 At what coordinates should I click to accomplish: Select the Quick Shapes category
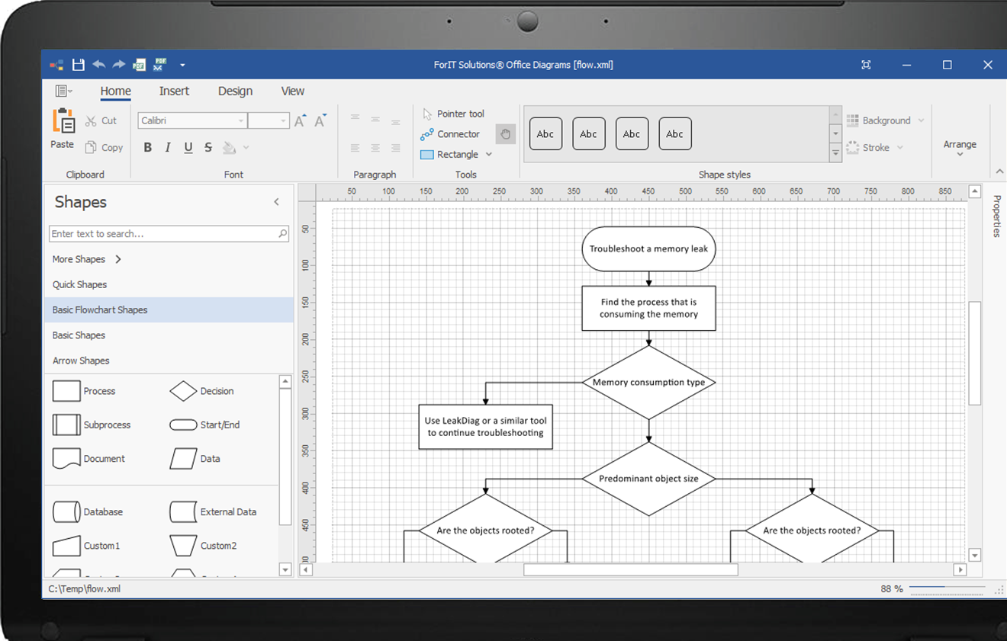pos(169,284)
